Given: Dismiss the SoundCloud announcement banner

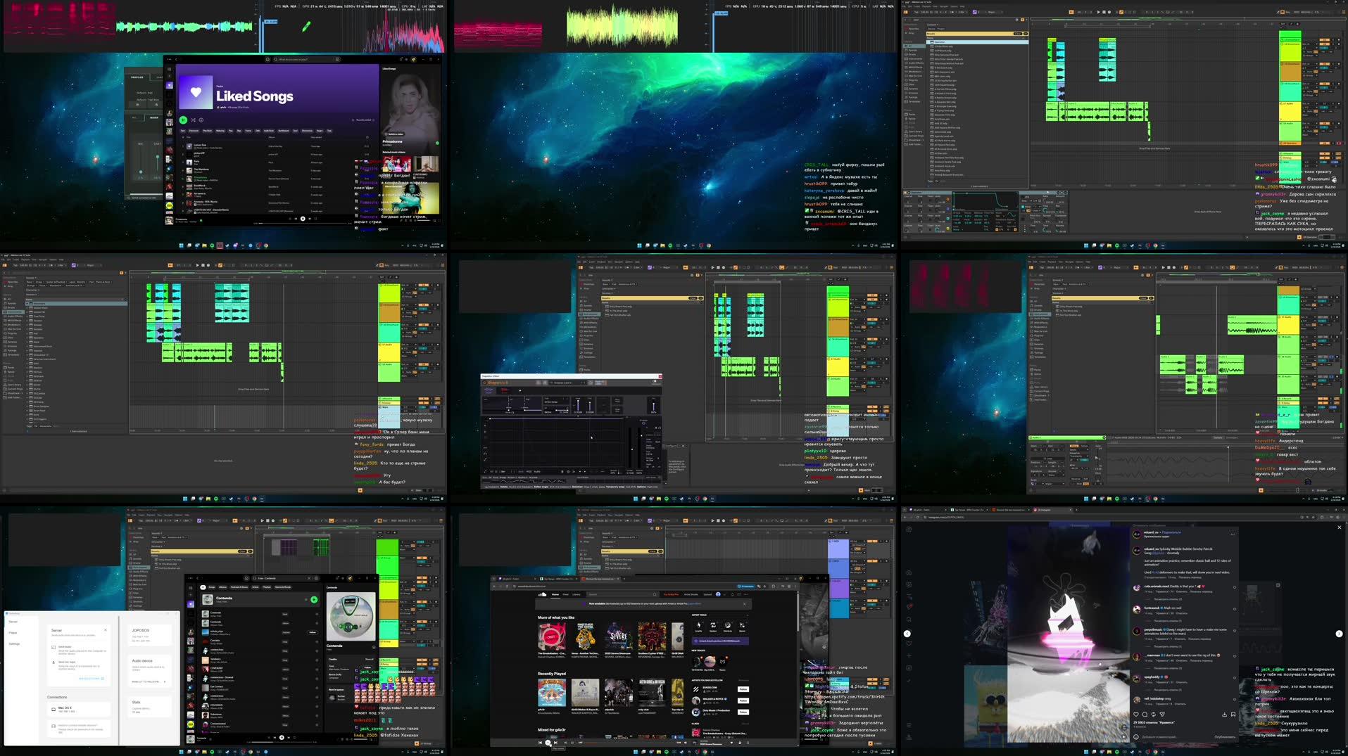Looking at the screenshot, I should tap(745, 604).
